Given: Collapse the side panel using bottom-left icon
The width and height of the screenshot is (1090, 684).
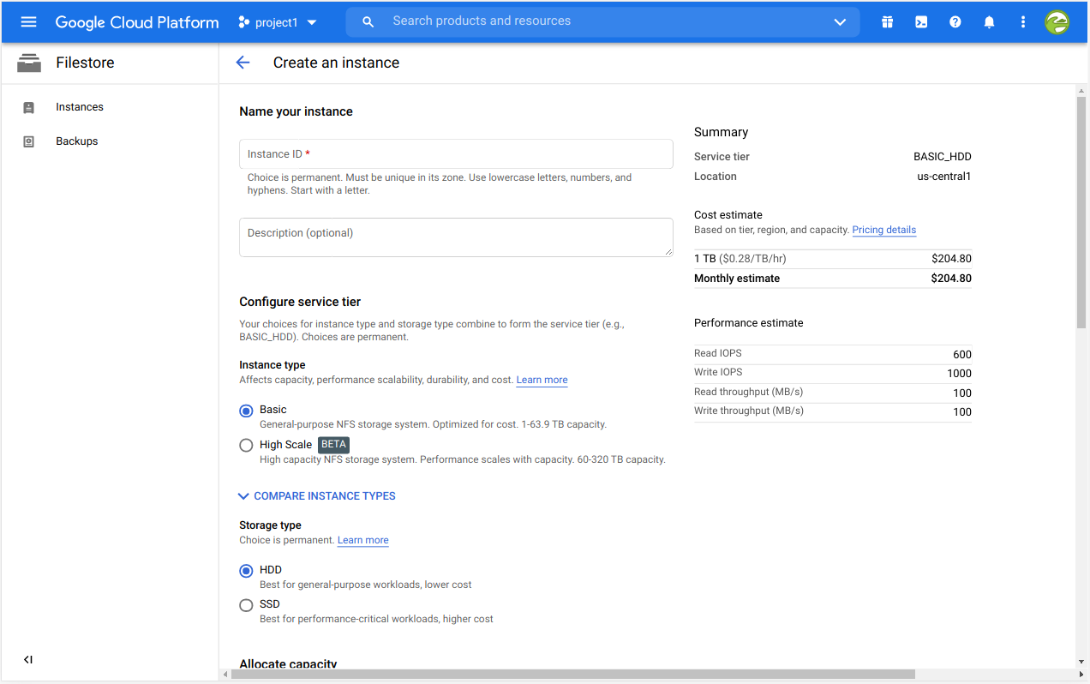Looking at the screenshot, I should (x=28, y=659).
